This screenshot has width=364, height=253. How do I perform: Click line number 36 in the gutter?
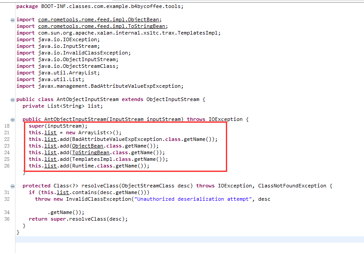(7, 219)
